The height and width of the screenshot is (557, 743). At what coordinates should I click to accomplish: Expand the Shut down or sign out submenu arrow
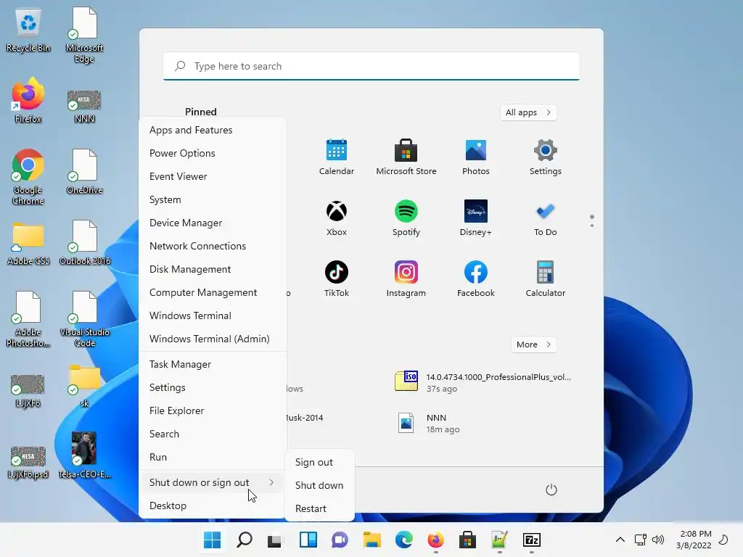pos(271,482)
